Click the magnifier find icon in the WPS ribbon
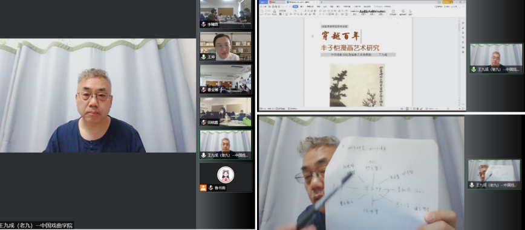The height and width of the screenshot is (230, 525). pyautogui.click(x=403, y=11)
